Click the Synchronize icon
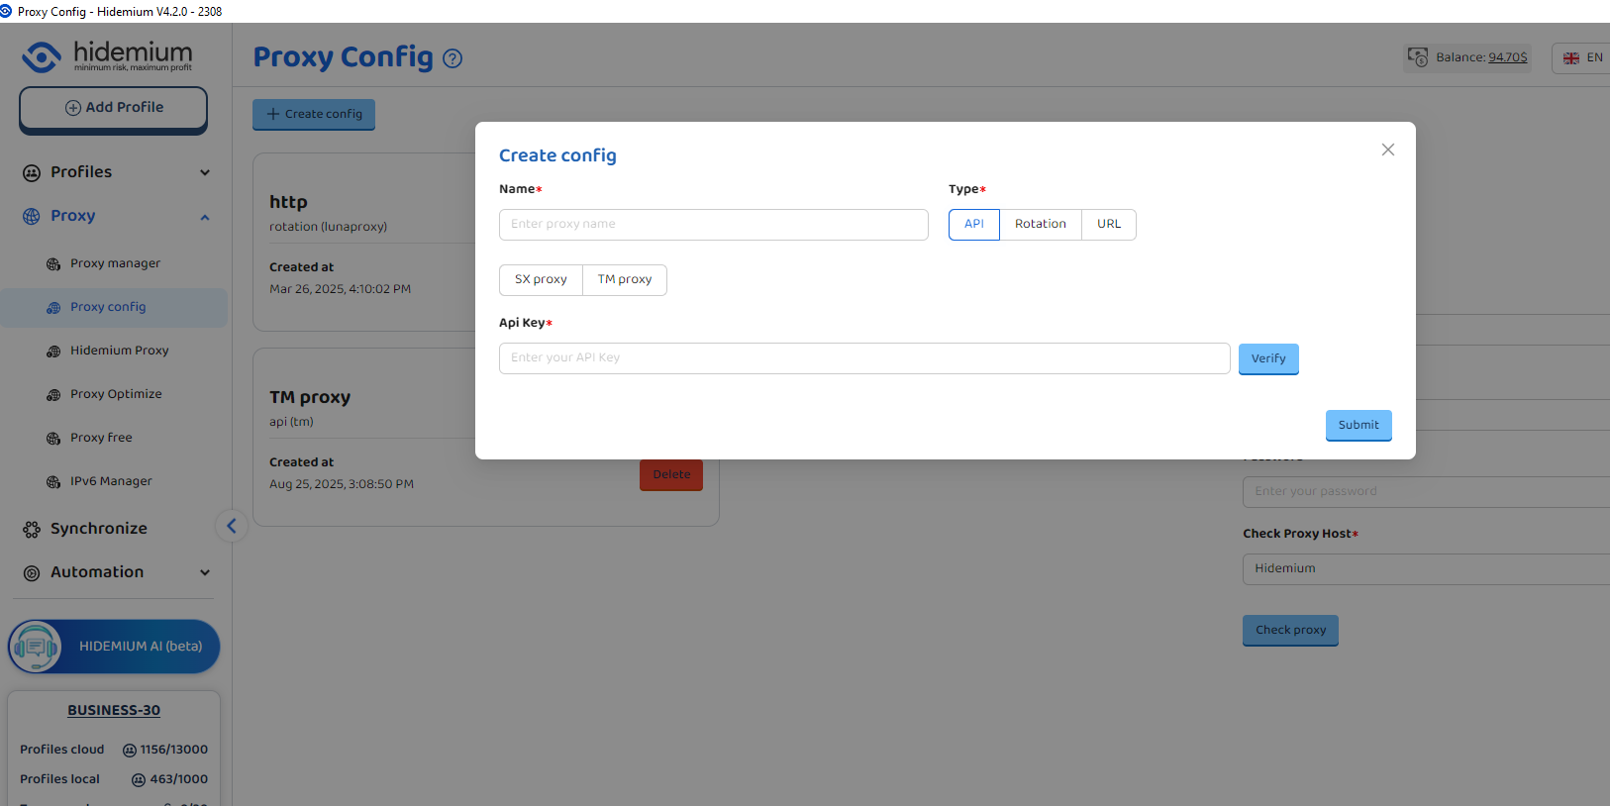 [x=32, y=530]
